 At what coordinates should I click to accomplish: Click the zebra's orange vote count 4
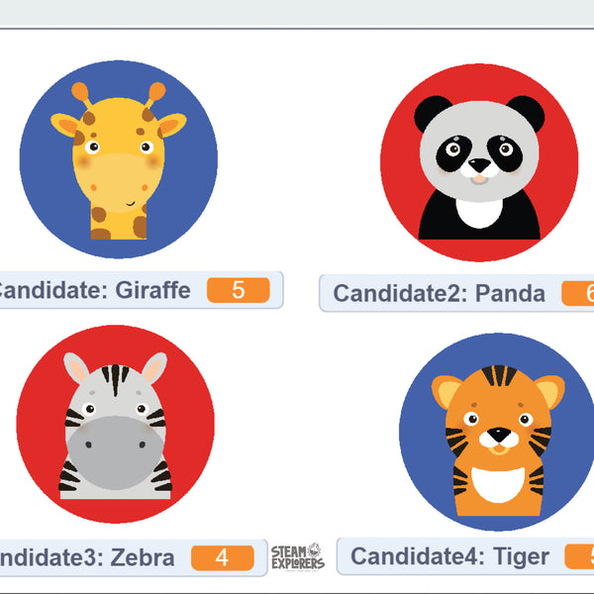[222, 557]
